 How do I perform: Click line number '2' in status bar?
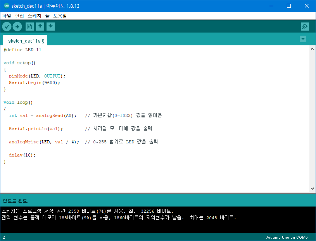pyautogui.click(x=3, y=238)
